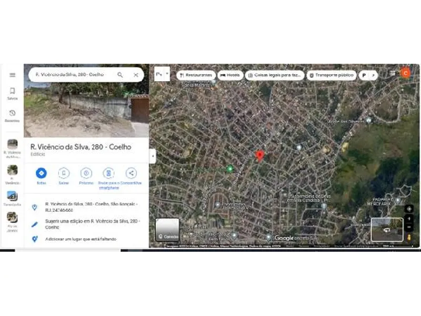The width and height of the screenshot is (421, 316).
Task: Select the Hotéis filter chip
Action: tap(230, 75)
